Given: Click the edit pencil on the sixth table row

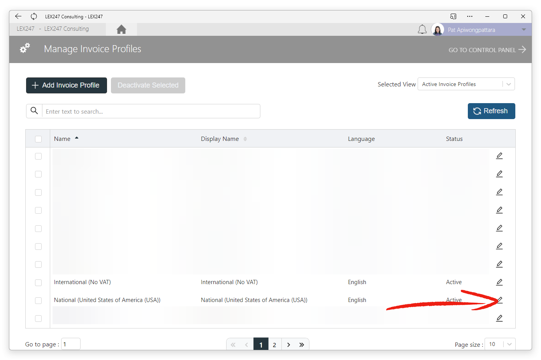Looking at the screenshot, I should click(x=499, y=246).
